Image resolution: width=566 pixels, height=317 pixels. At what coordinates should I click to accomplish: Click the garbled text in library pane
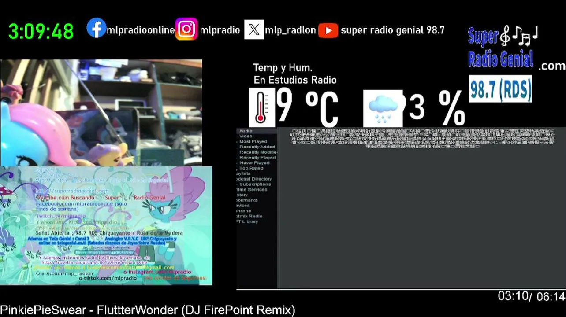[423, 138]
